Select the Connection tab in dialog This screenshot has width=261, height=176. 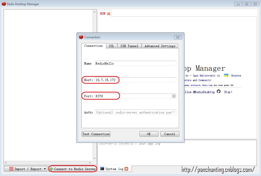tap(94, 46)
